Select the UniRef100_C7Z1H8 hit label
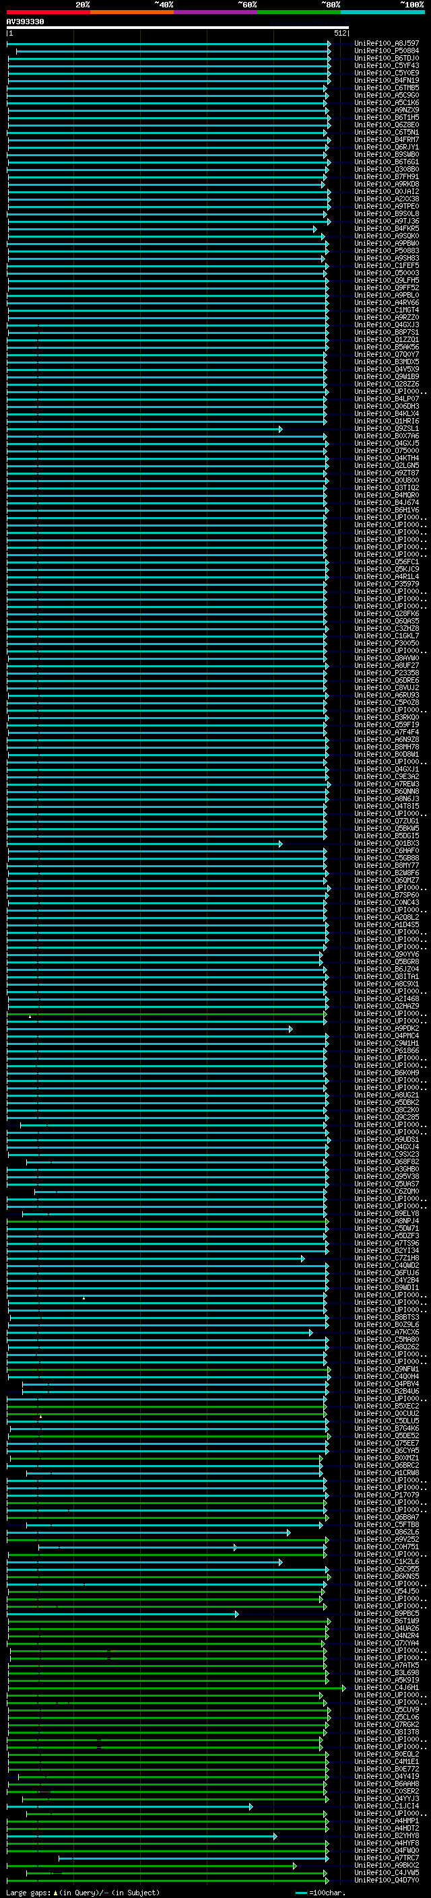The width and height of the screenshot is (431, 1898). pos(387,1258)
